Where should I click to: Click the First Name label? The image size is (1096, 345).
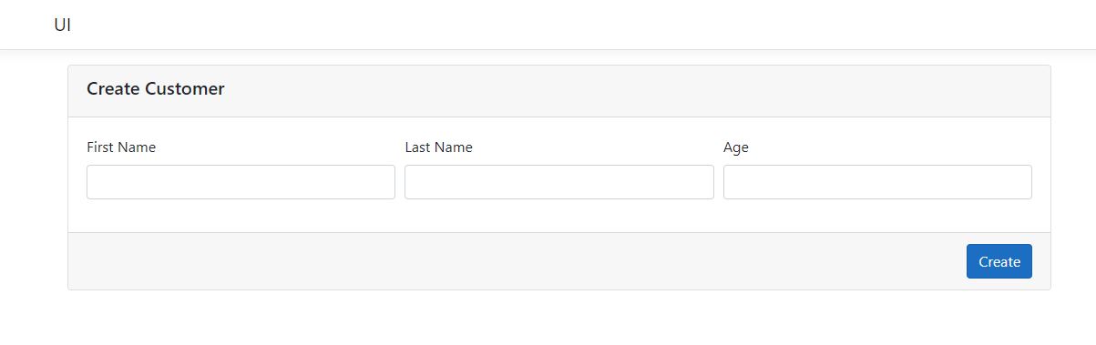pos(121,147)
